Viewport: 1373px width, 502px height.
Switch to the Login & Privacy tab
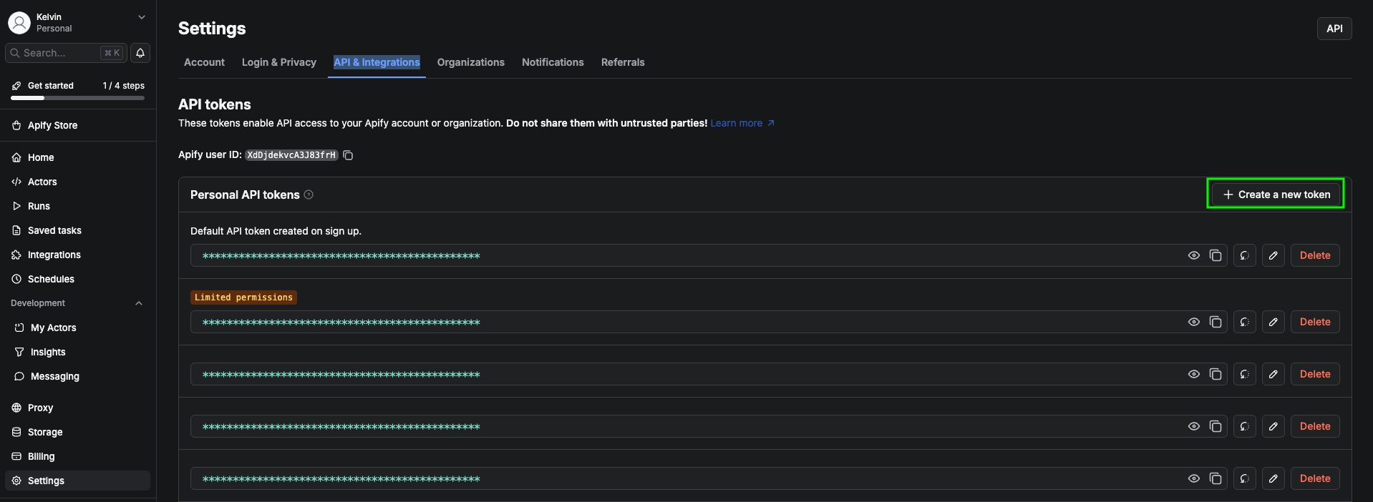pos(279,62)
